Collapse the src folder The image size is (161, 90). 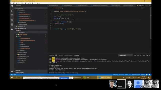[x=20, y=36]
